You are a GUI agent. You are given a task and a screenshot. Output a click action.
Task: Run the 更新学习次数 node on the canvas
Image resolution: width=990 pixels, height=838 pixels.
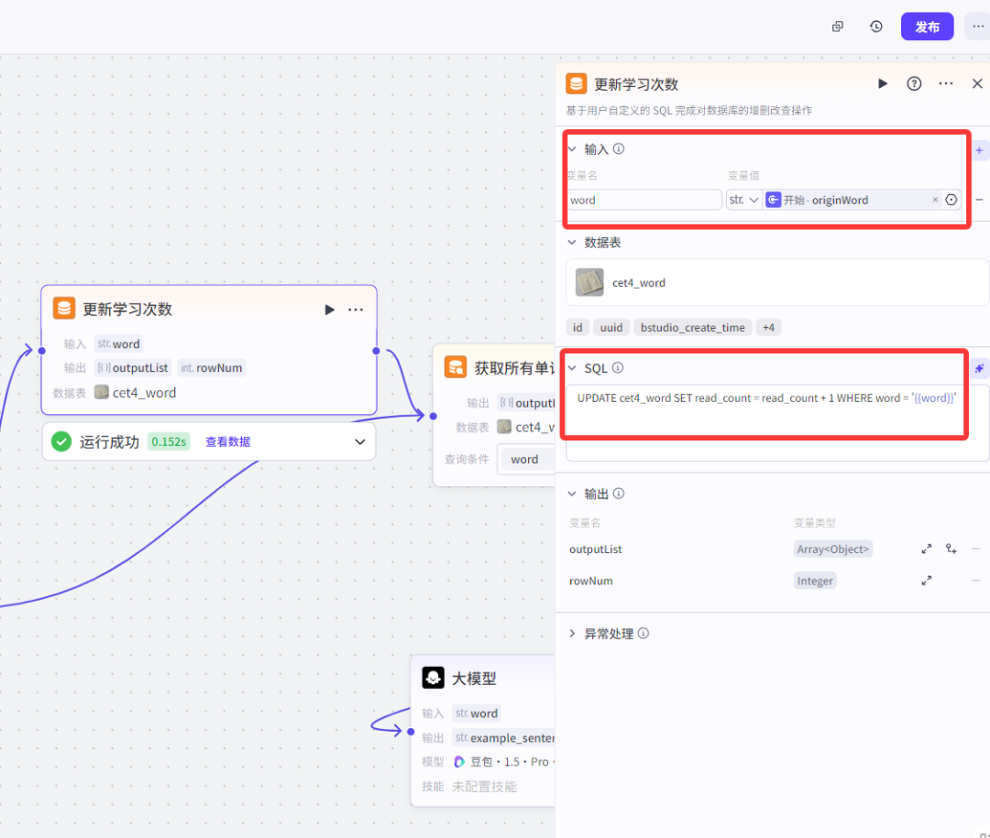329,310
